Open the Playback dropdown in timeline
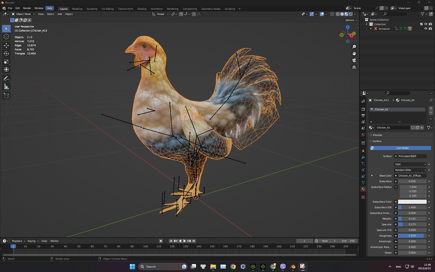Image resolution: width=435 pixels, height=272 pixels. pyautogui.click(x=18, y=241)
